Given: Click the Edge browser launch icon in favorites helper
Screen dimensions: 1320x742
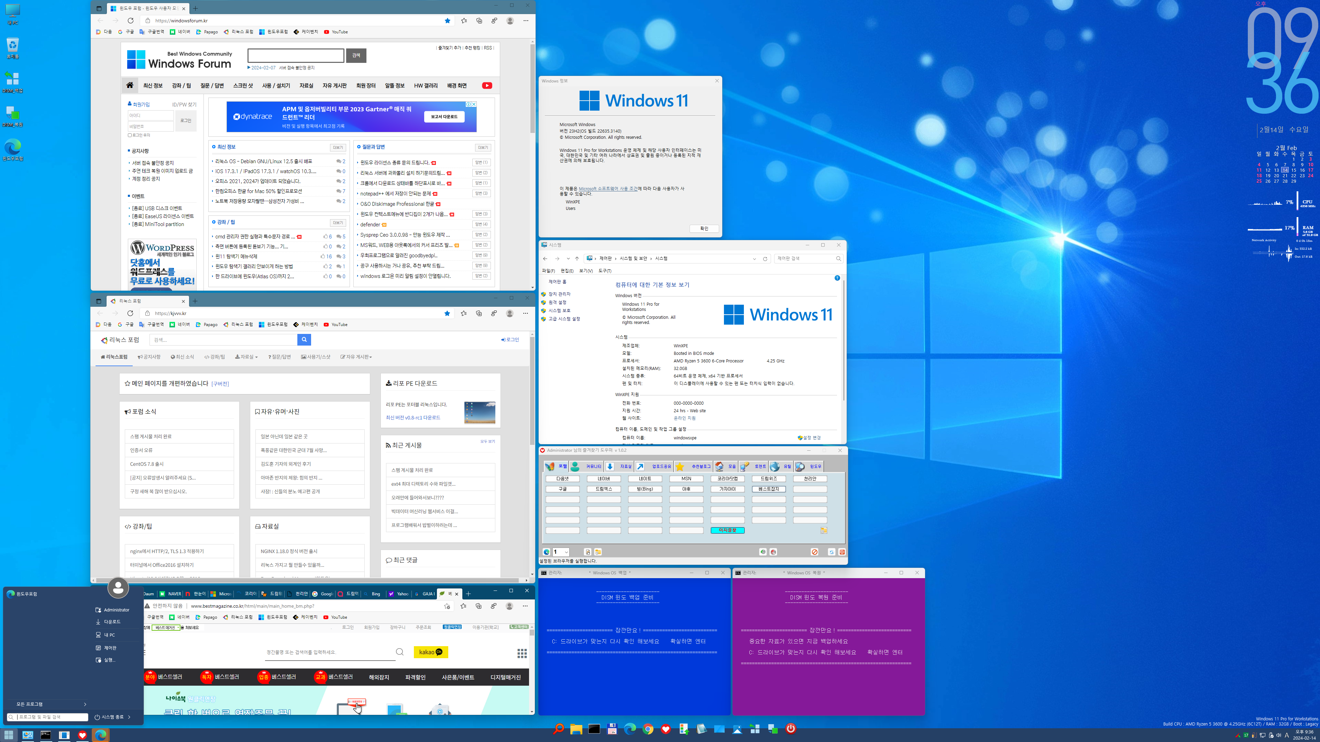Looking at the screenshot, I should point(547,552).
